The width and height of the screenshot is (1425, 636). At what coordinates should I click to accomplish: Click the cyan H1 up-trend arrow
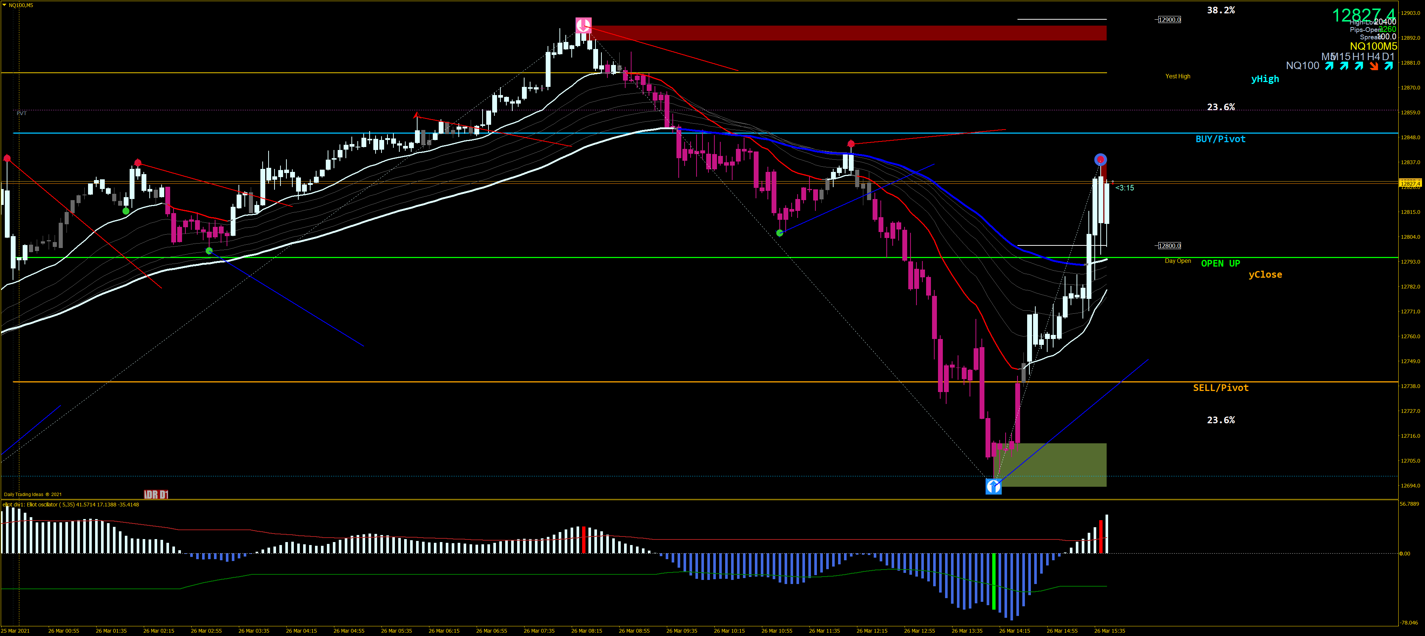1359,66
